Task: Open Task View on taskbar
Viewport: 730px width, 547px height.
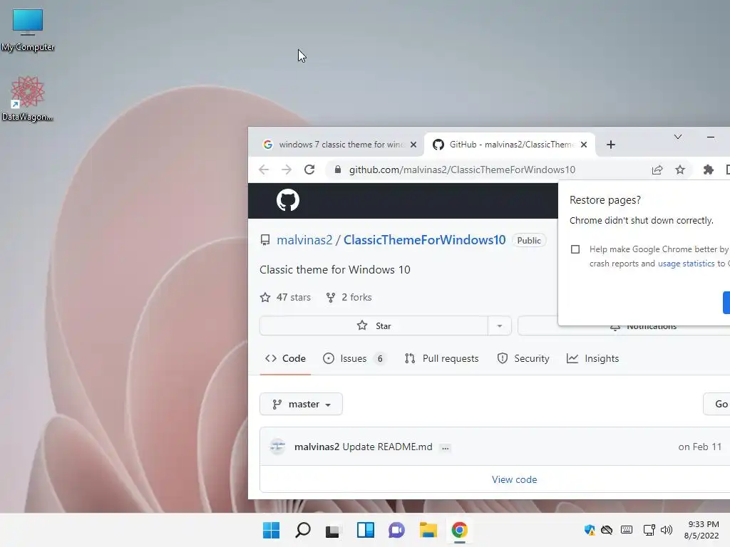Action: (x=332, y=531)
